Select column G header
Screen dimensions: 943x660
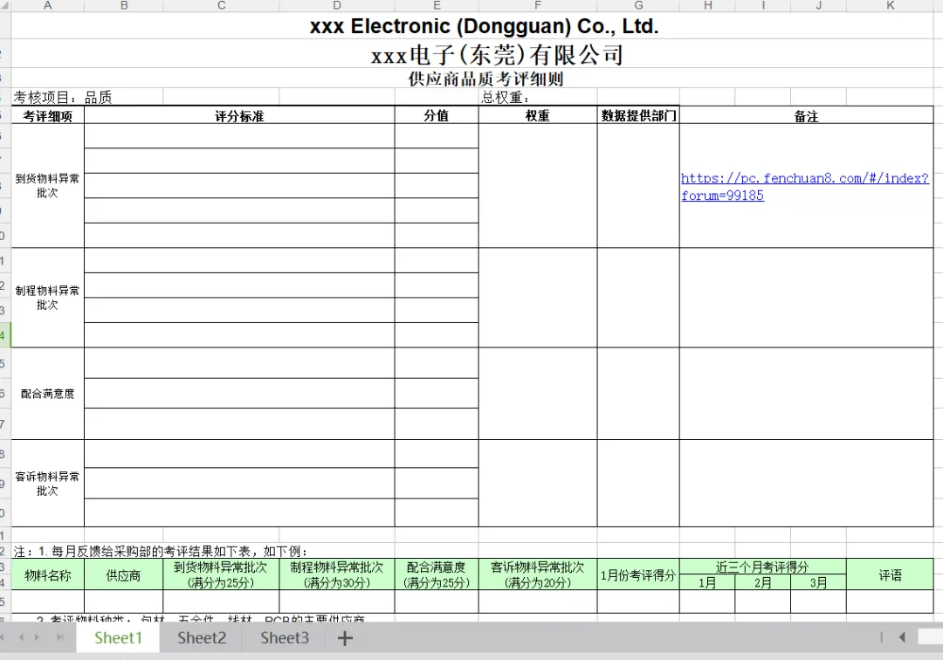click(638, 5)
